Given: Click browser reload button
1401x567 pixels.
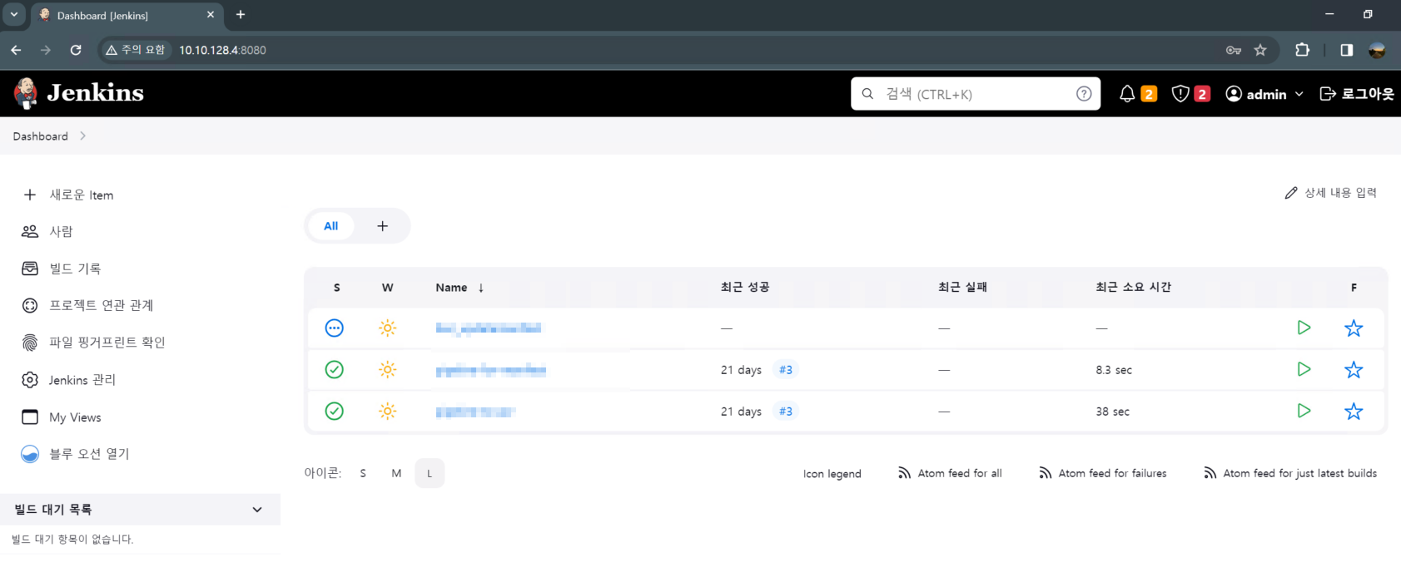Looking at the screenshot, I should coord(76,50).
